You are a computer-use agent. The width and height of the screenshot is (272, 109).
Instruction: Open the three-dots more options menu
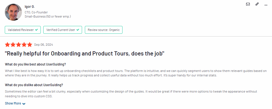[266, 5]
